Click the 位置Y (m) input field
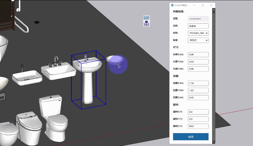The width and height of the screenshot is (253, 146). point(198,90)
